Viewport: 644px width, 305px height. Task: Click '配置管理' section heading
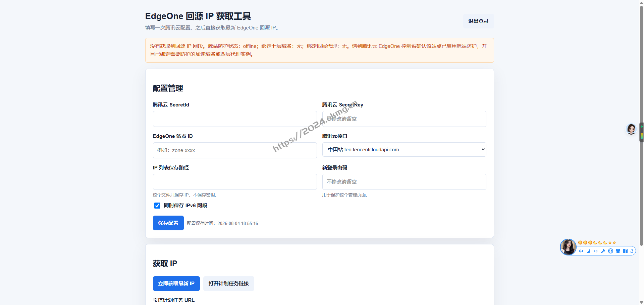(x=168, y=88)
